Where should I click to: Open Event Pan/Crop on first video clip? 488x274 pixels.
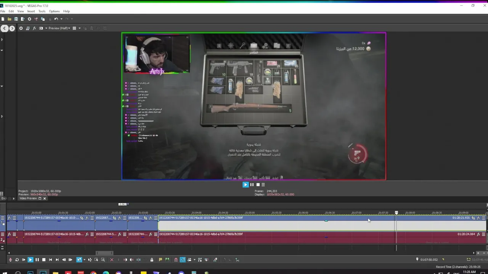82,218
